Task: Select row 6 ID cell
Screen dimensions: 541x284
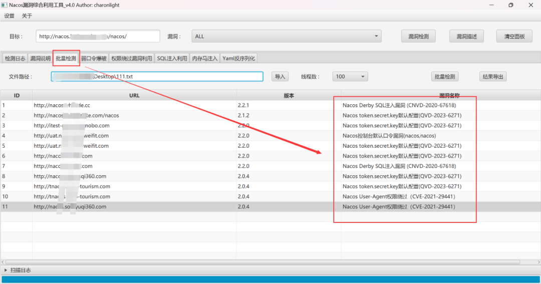Action: [x=16, y=156]
